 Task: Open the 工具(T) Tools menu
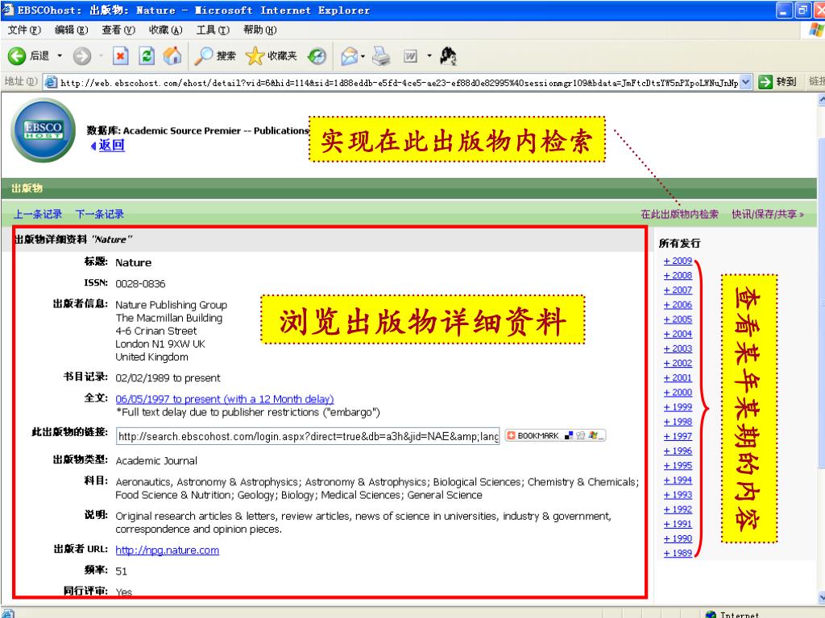pos(213,30)
